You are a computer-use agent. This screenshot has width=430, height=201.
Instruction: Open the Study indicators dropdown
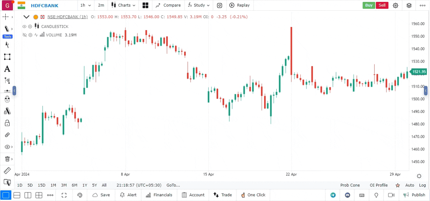tap(199, 5)
